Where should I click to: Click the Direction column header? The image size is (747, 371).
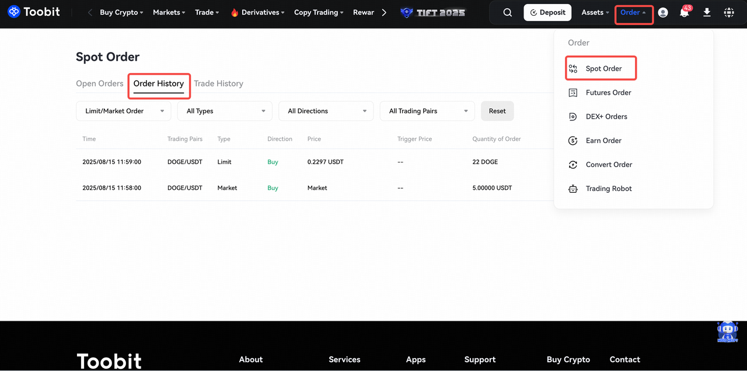click(x=280, y=139)
